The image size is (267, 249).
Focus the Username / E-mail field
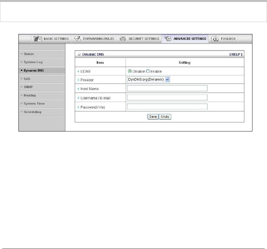click(x=167, y=97)
